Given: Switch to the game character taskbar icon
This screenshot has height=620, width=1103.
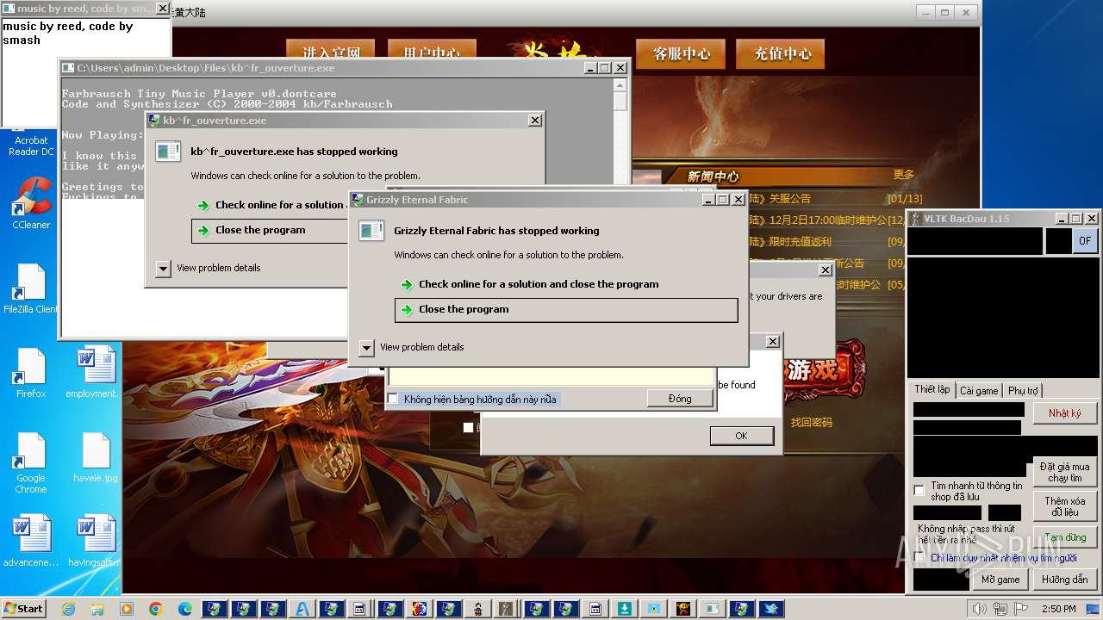Looking at the screenshot, I should coord(478,609).
